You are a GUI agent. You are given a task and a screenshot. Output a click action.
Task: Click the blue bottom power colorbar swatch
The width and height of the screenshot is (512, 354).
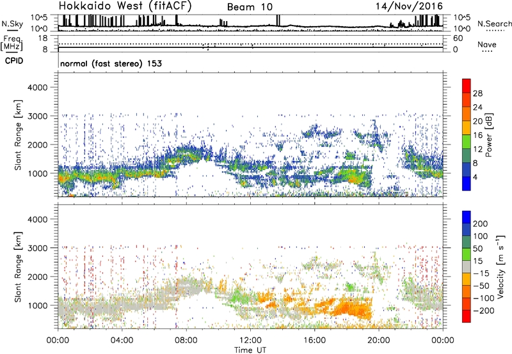point(467,183)
